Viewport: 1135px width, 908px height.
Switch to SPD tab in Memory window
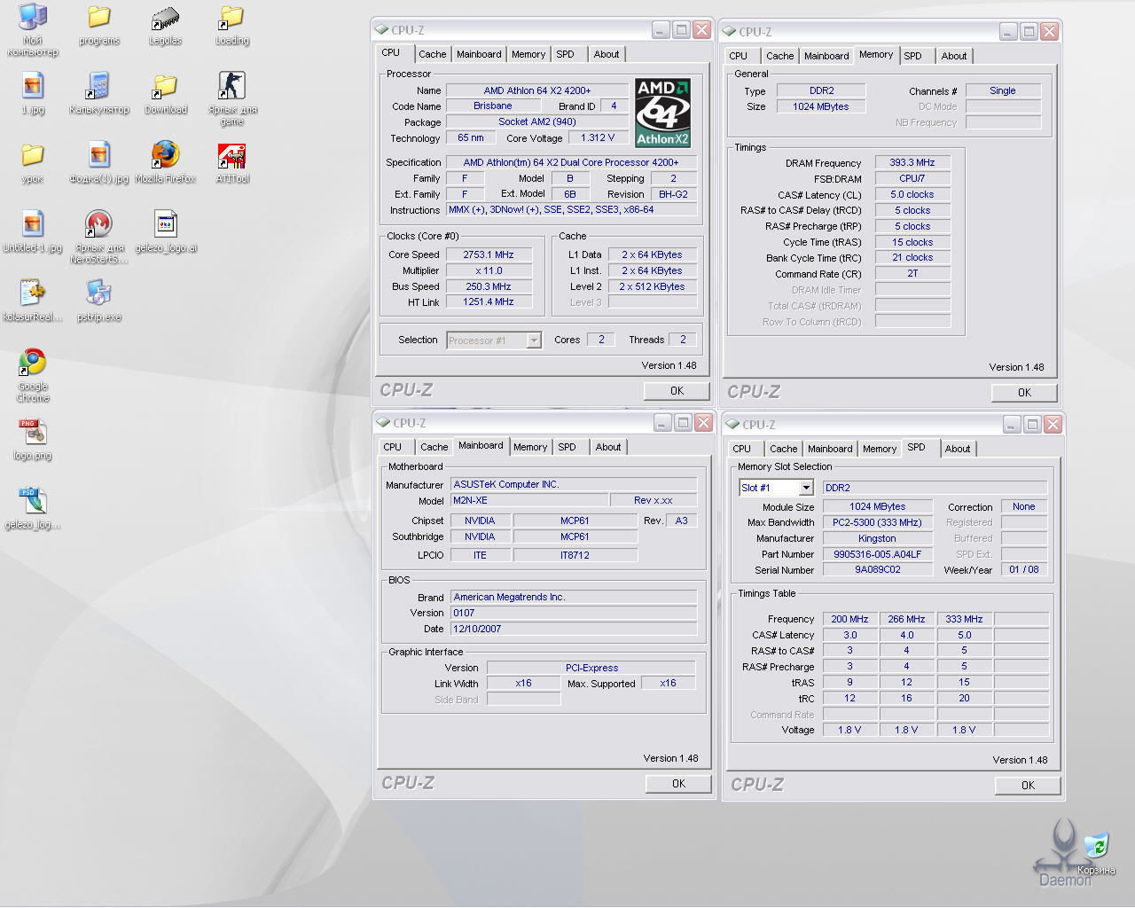pos(912,56)
